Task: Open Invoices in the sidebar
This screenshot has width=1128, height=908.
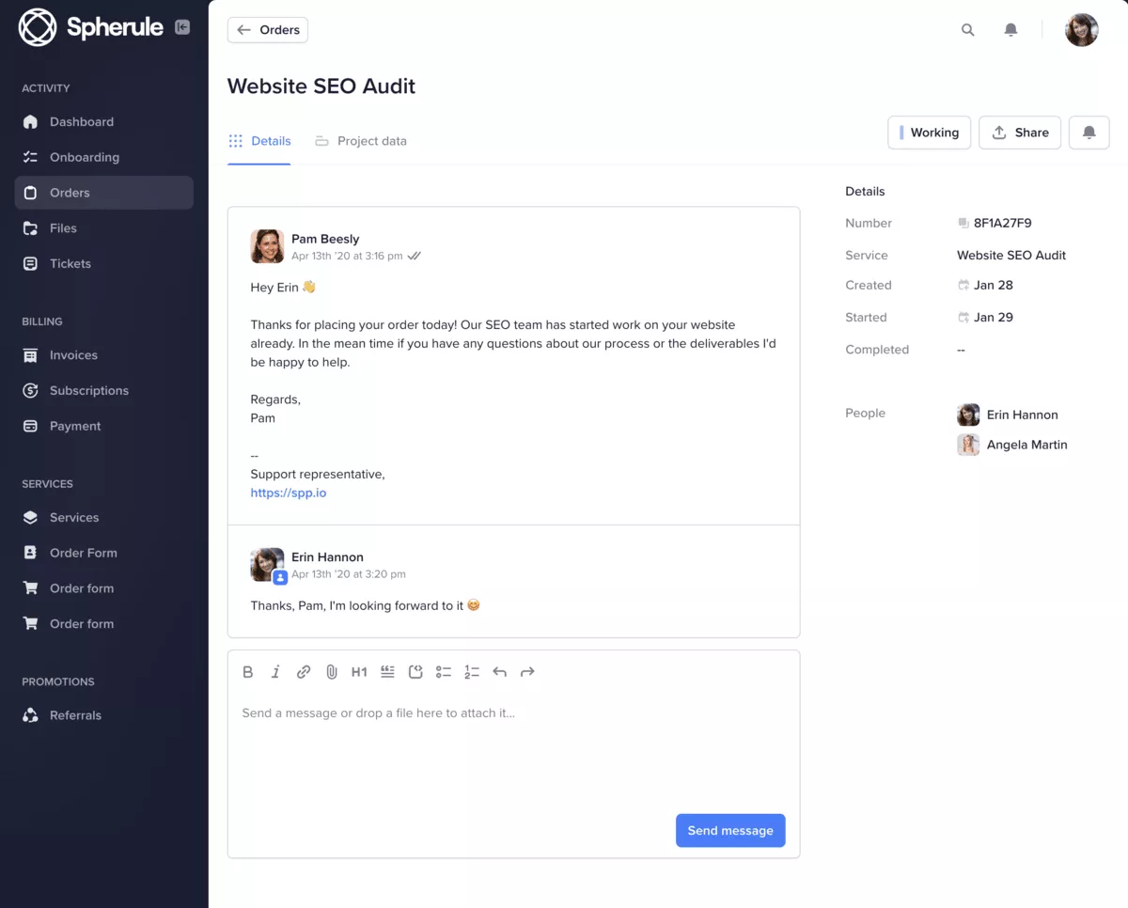Action: point(73,355)
